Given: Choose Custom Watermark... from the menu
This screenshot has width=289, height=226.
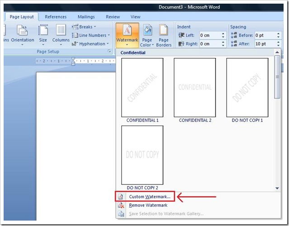Looking at the screenshot, I should 145,197.
